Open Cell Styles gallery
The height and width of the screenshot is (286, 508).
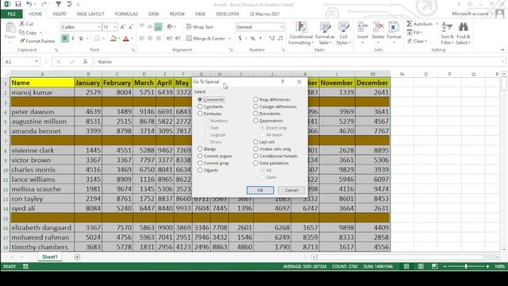click(344, 33)
